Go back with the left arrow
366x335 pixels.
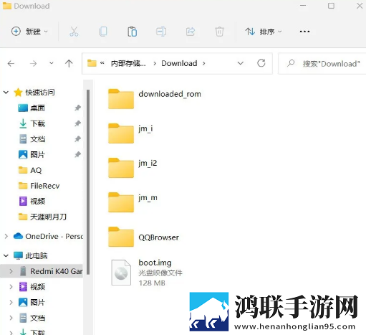point(11,64)
